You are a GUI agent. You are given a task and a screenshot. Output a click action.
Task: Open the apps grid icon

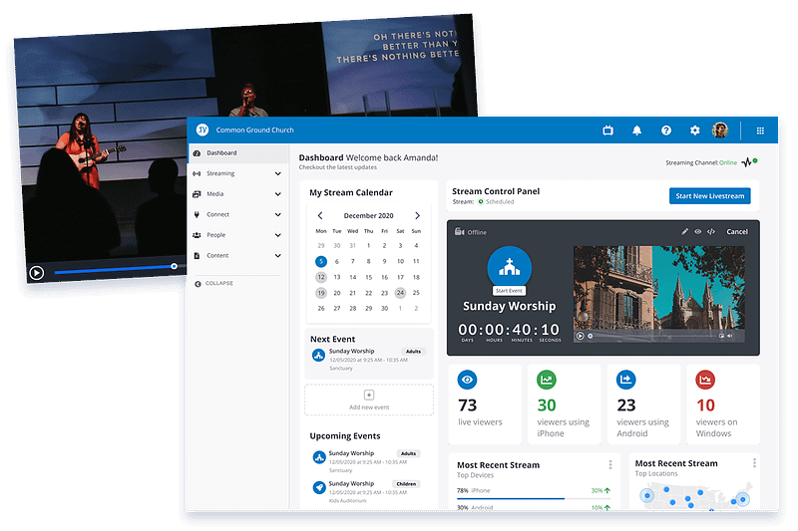[760, 131]
